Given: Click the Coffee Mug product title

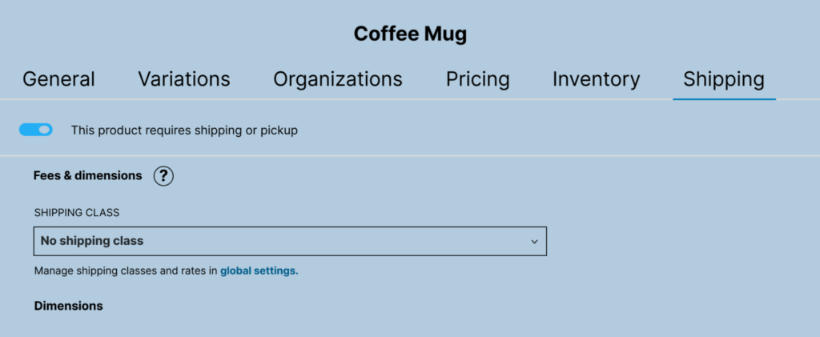Looking at the screenshot, I should click(410, 34).
